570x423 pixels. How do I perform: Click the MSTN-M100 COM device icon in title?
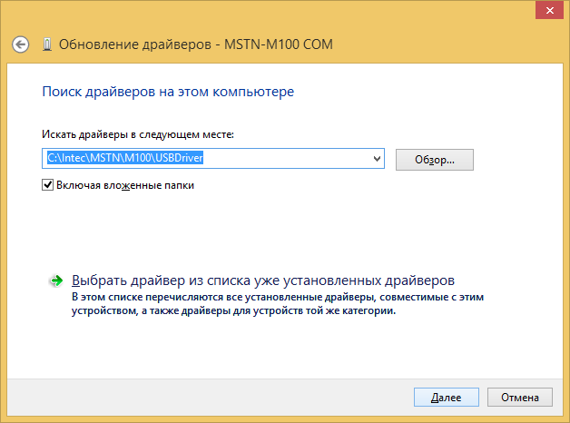pyautogui.click(x=47, y=44)
